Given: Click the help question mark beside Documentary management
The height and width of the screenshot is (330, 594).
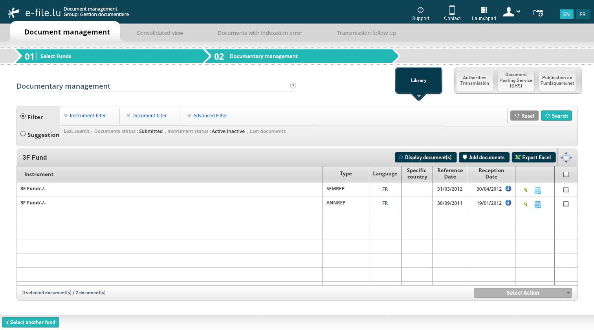Looking at the screenshot, I should click(293, 86).
